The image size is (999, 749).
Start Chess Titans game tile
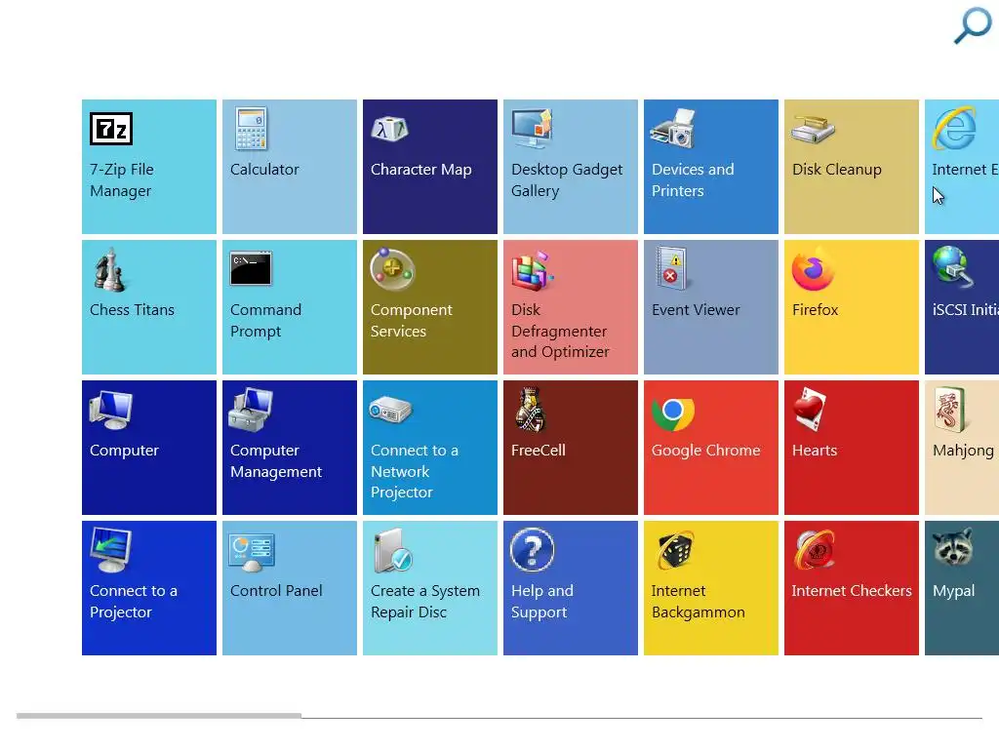click(149, 307)
